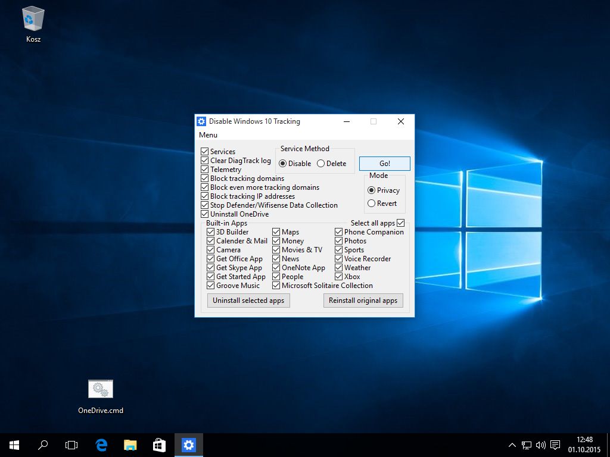Toggle Maps app checkbox
The image size is (610, 457).
tap(276, 231)
